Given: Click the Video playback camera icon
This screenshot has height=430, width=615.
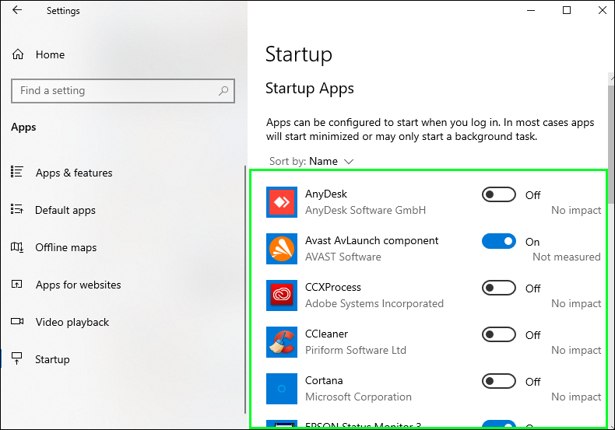Looking at the screenshot, I should (x=17, y=321).
